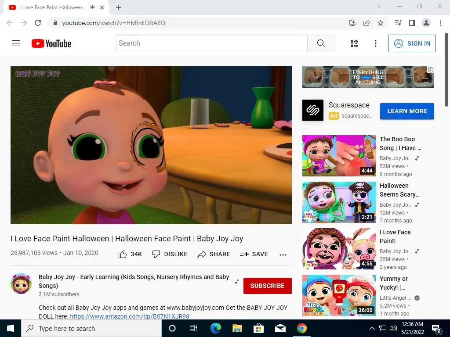This screenshot has height=337, width=450.
Task: Go to the YouTube home logo
Action: coord(51,43)
